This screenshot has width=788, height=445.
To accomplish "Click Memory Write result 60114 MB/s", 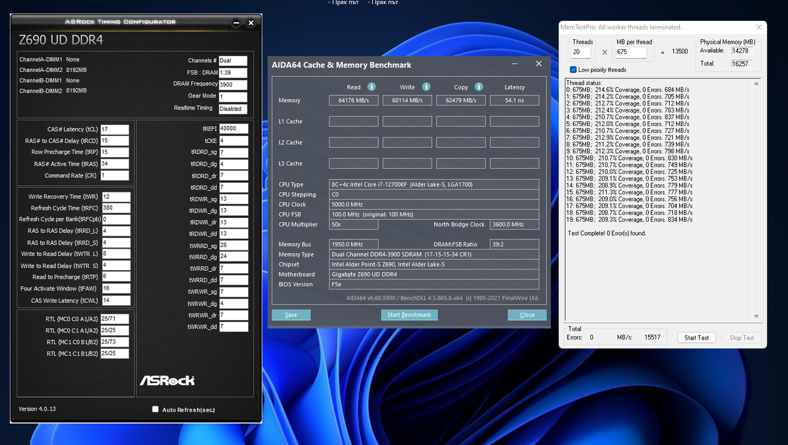I will click(x=407, y=100).
